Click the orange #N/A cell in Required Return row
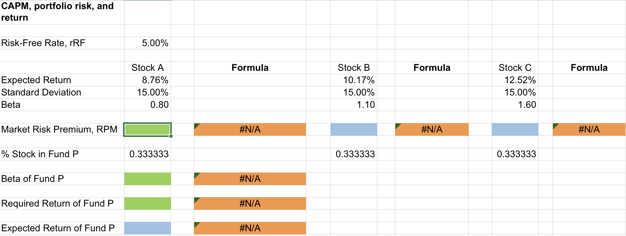 tap(250, 203)
